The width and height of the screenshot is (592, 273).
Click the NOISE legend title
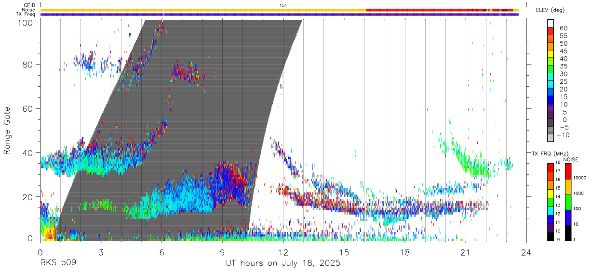point(571,159)
